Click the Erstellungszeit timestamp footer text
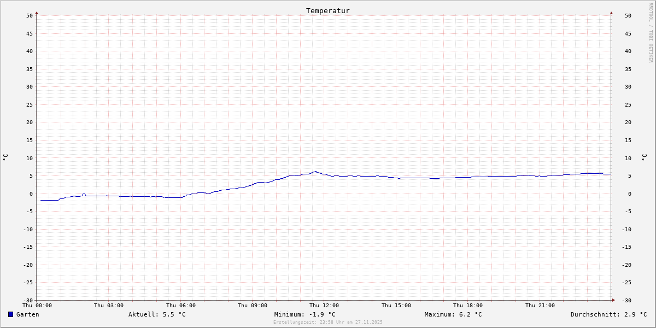 328,322
